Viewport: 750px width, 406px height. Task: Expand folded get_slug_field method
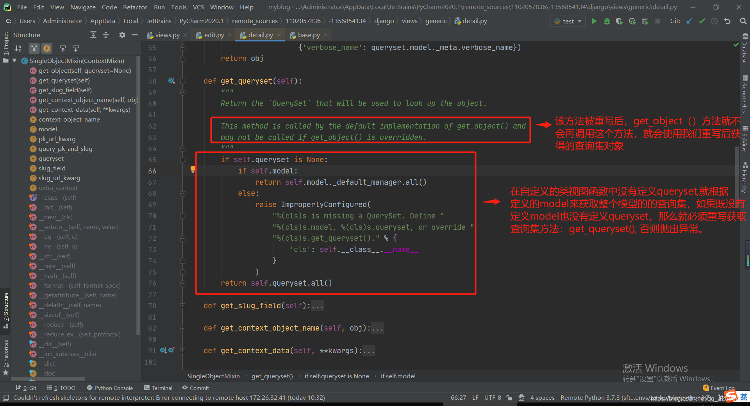pyautogui.click(x=182, y=306)
